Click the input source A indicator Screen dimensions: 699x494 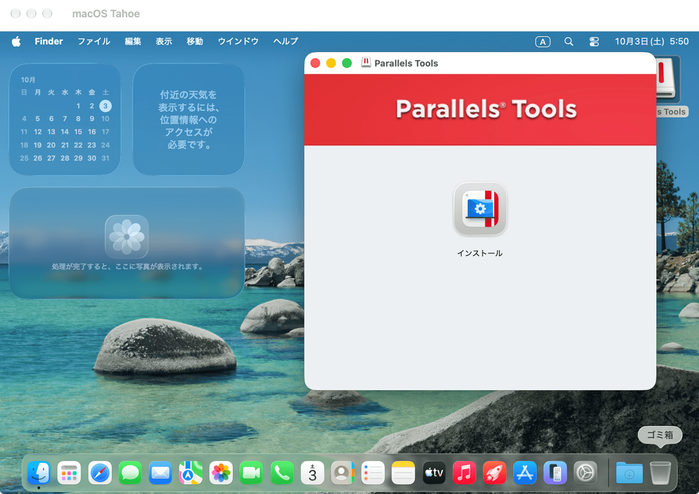[542, 42]
